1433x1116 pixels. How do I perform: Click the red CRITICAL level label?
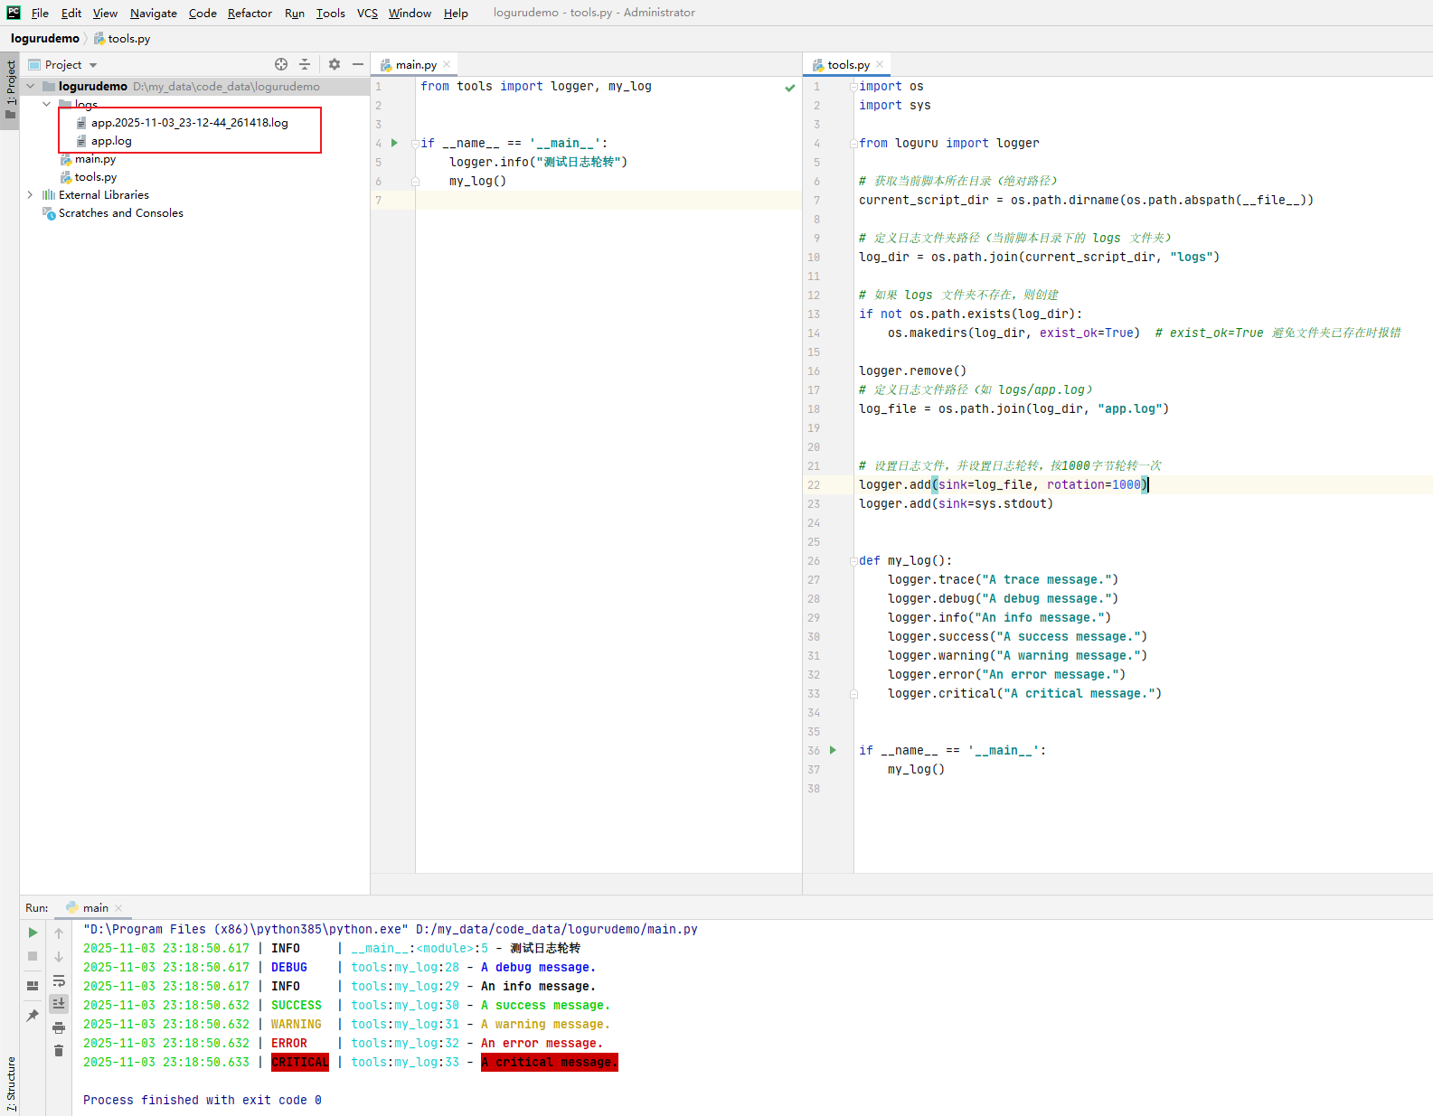click(300, 1062)
